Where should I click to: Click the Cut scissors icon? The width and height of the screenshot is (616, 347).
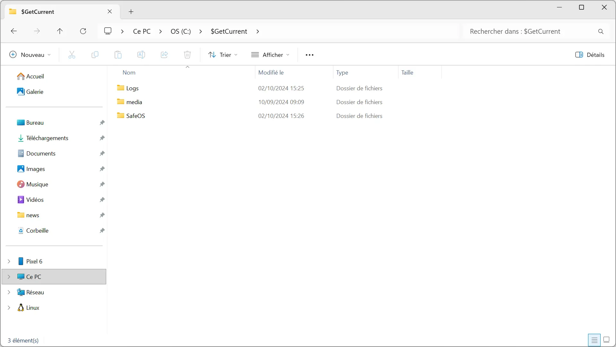coord(72,55)
